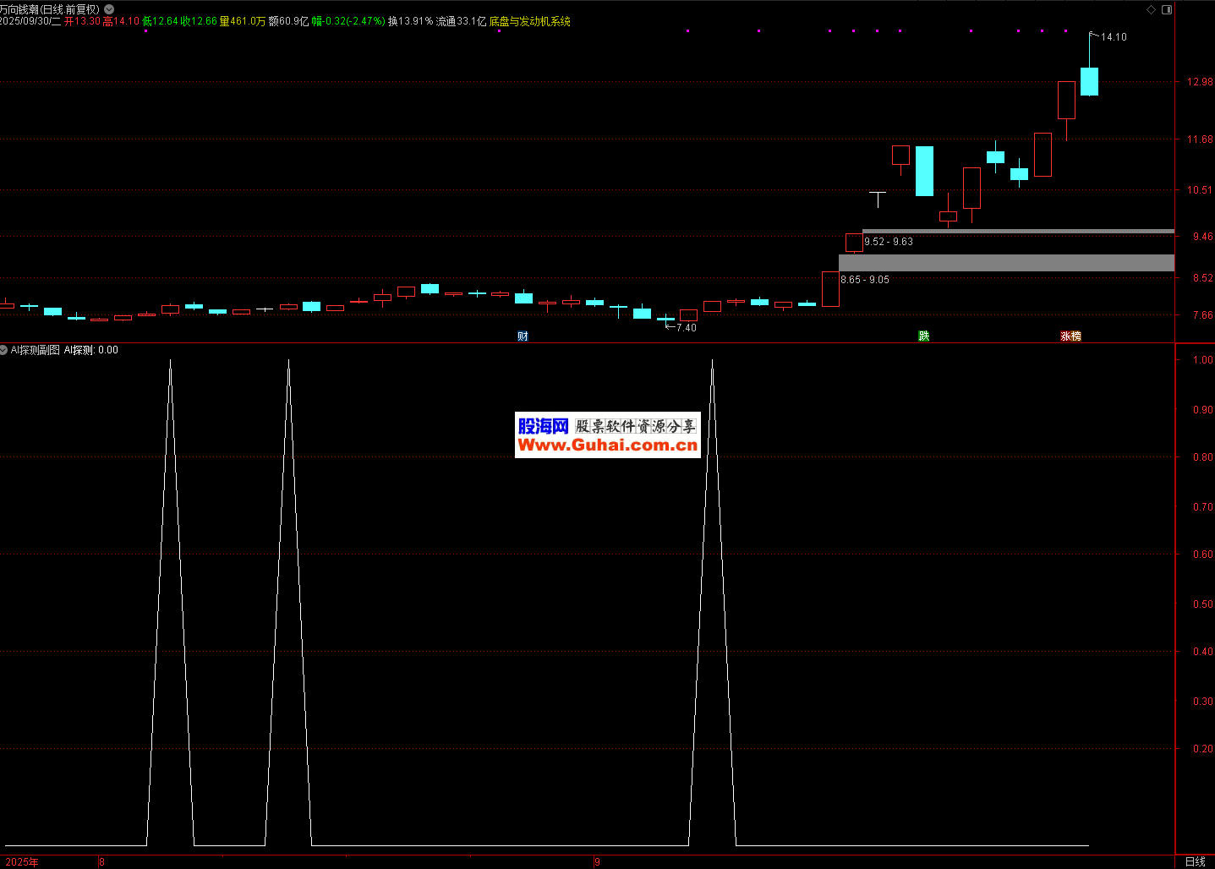Click the diamond icon at chart top-right
1215x869 pixels.
coord(1151,9)
